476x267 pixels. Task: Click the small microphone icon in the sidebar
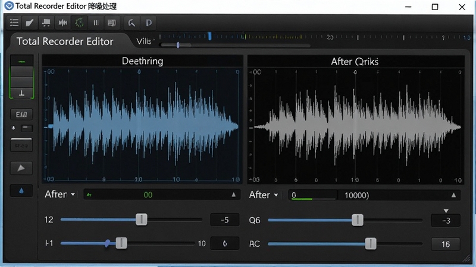[x=13, y=128]
